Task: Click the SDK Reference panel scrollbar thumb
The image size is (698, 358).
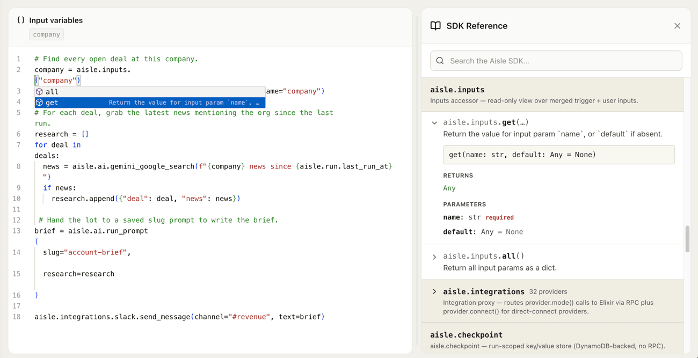Action: click(687, 239)
